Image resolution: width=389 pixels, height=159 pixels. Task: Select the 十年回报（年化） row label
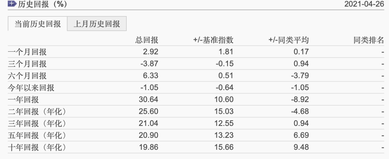point(37,147)
